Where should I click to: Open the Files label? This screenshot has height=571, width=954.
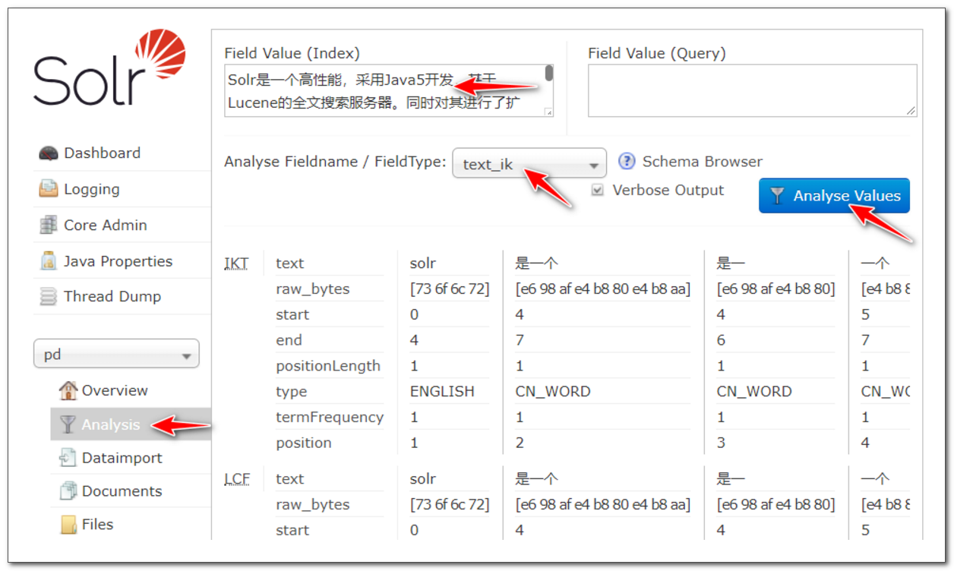tap(97, 525)
